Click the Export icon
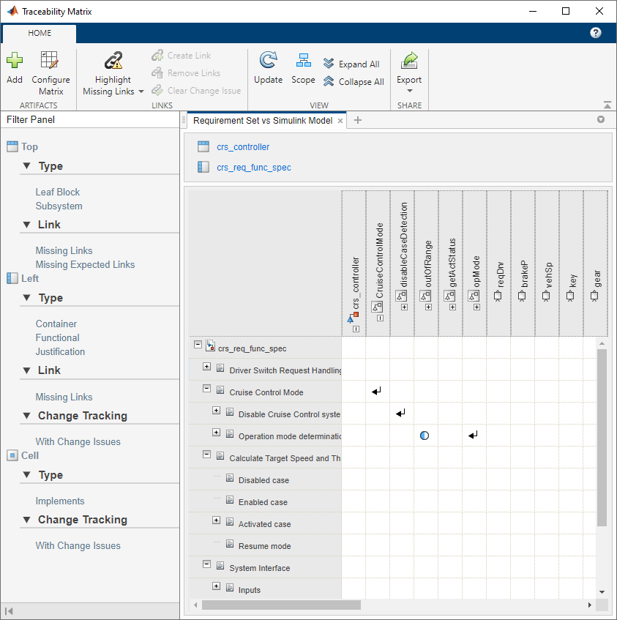 pyautogui.click(x=409, y=61)
